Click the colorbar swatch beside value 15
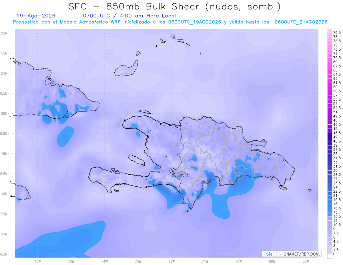Viewport: 343px width, 265px height. [x=330, y=214]
